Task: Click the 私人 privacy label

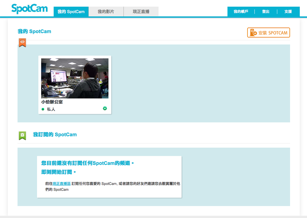Action: 51,109
